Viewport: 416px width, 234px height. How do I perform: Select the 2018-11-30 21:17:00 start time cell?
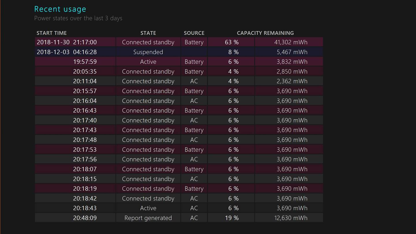click(x=67, y=42)
